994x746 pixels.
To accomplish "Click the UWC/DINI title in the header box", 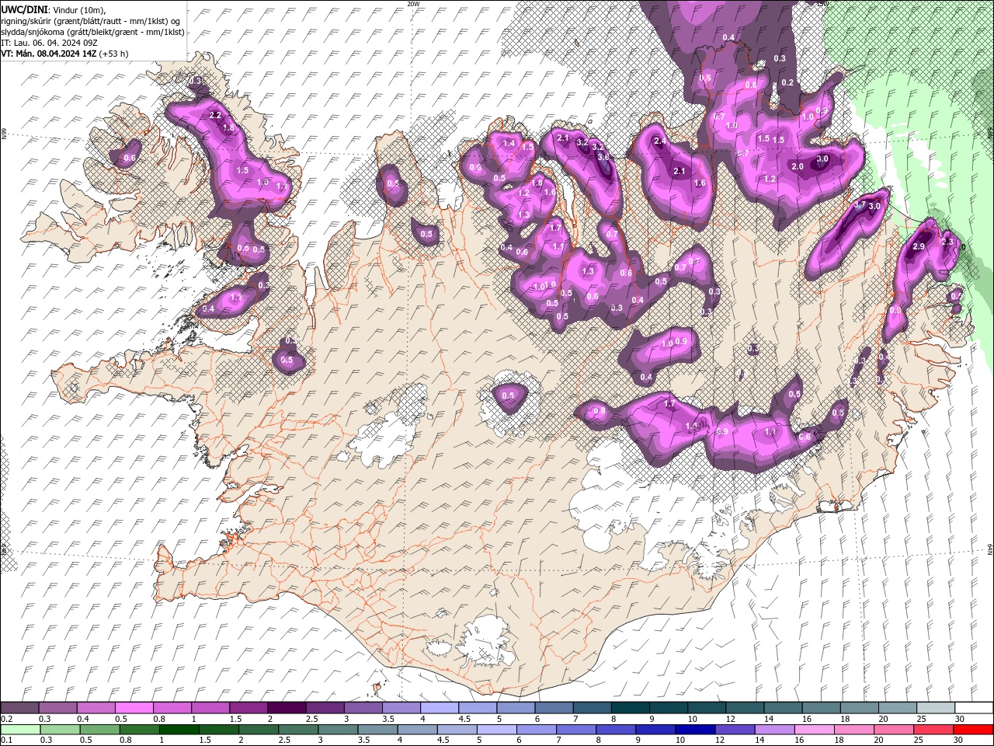I will click(x=24, y=9).
